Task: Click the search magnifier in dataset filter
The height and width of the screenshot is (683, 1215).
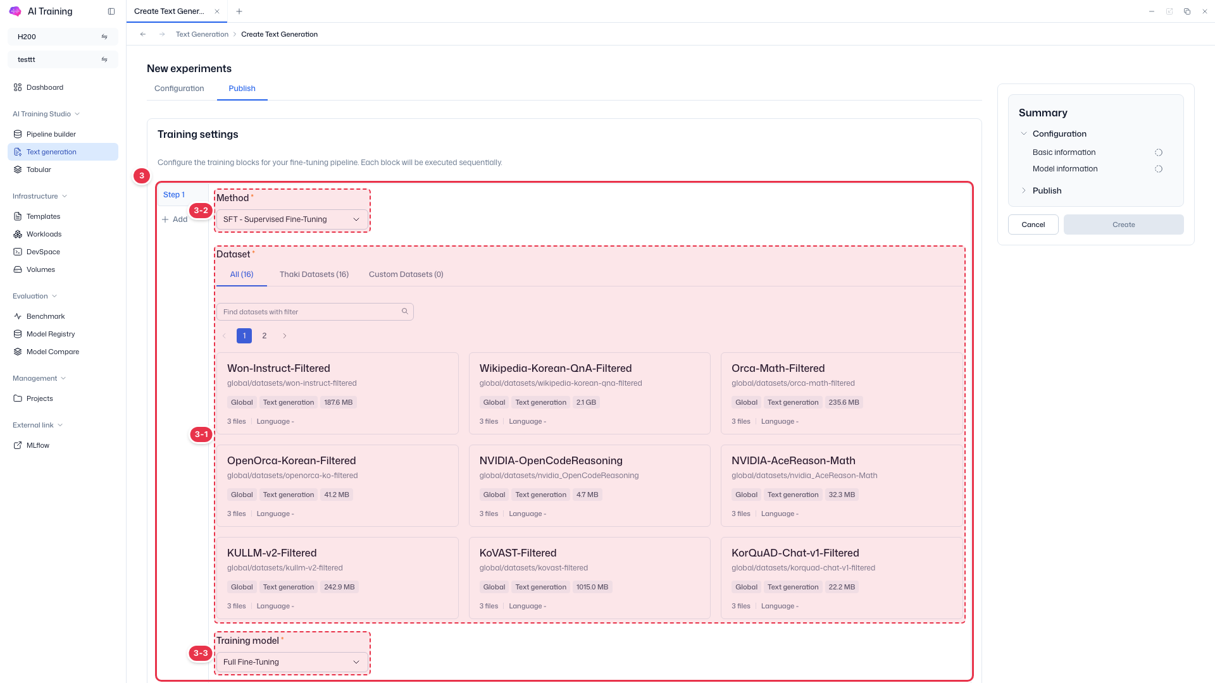Action: pyautogui.click(x=405, y=311)
